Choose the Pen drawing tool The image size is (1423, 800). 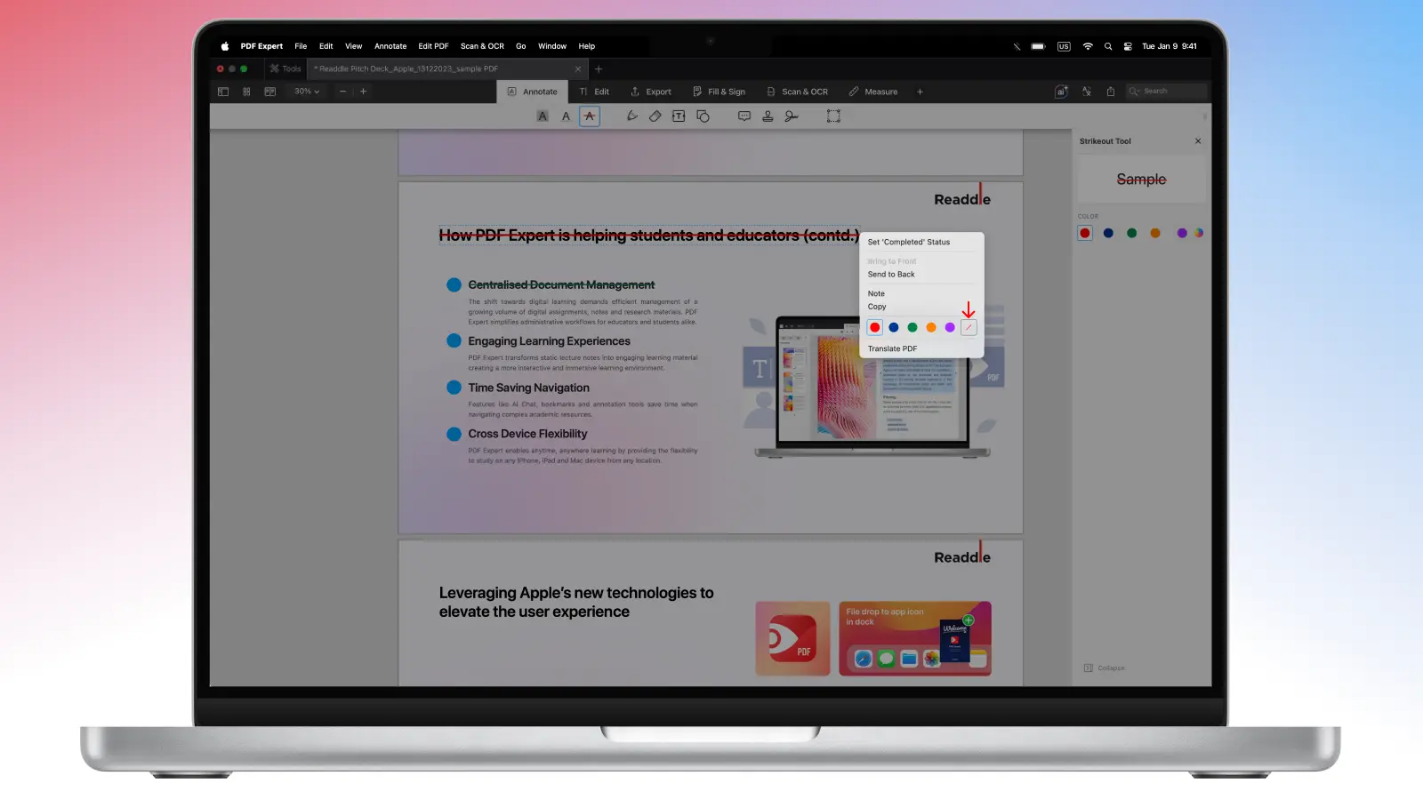[632, 116]
